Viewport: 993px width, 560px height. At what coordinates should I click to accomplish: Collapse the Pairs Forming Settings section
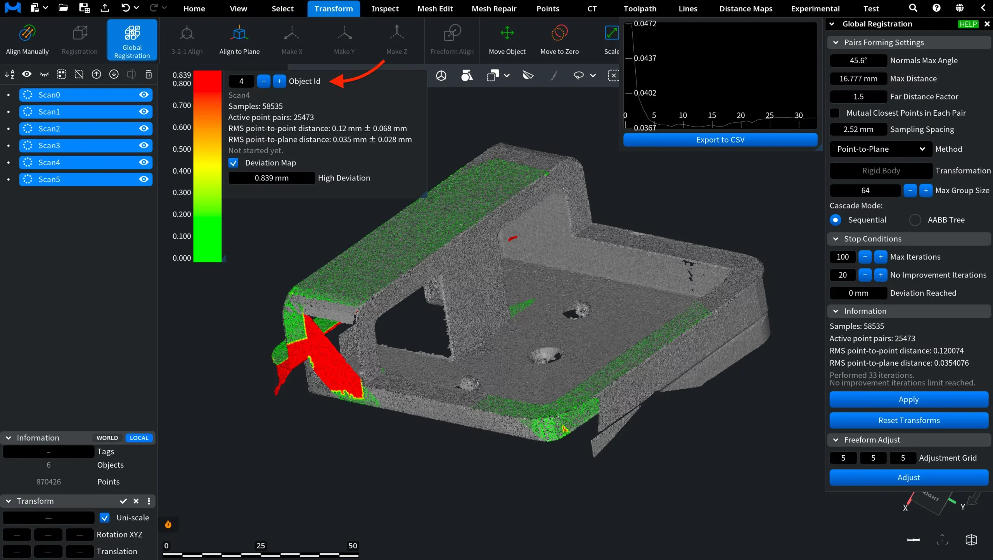click(x=836, y=43)
